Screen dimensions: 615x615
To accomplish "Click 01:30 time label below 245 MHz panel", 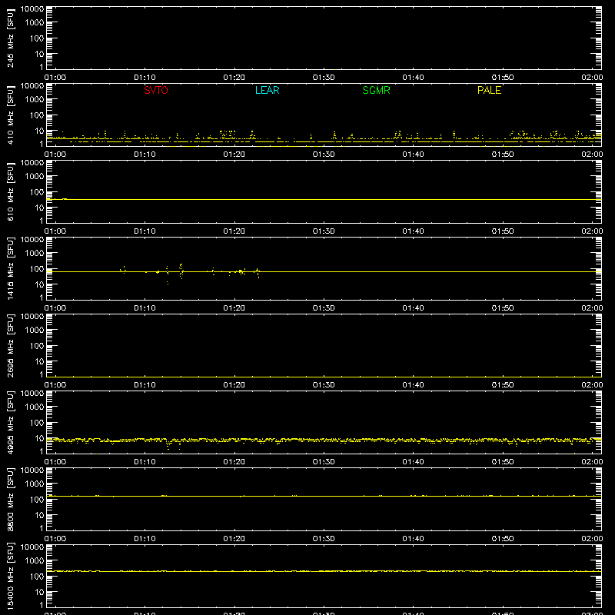I will point(324,78).
